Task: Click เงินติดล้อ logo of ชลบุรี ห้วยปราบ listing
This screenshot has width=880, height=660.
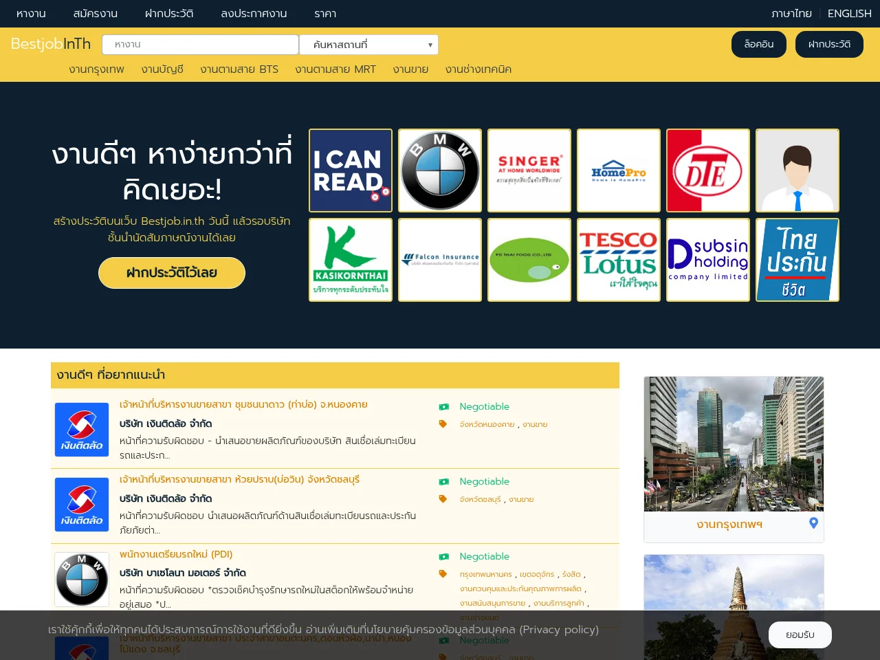Action: pos(82,505)
